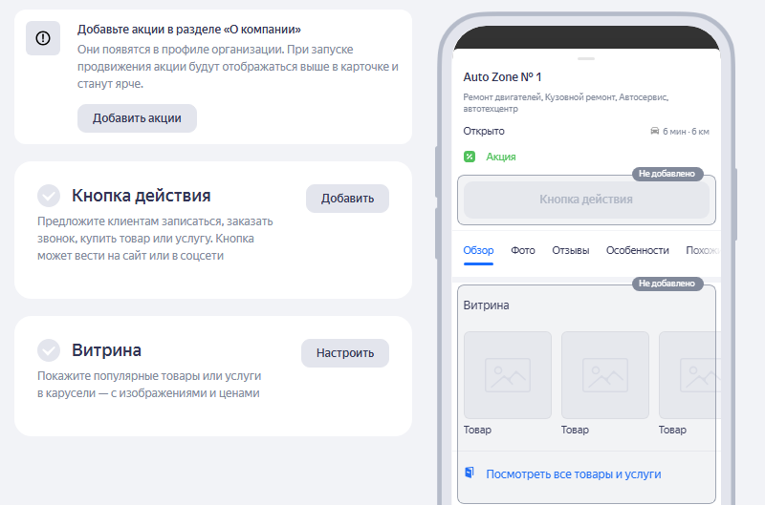Click the exclamation info icon near promotions notice
765x505 pixels.
[x=43, y=38]
